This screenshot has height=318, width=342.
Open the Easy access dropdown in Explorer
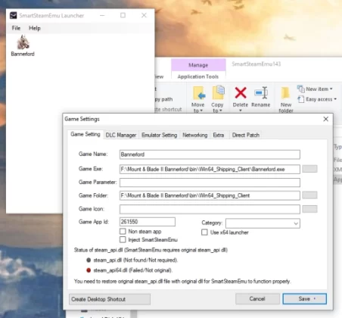click(x=317, y=99)
